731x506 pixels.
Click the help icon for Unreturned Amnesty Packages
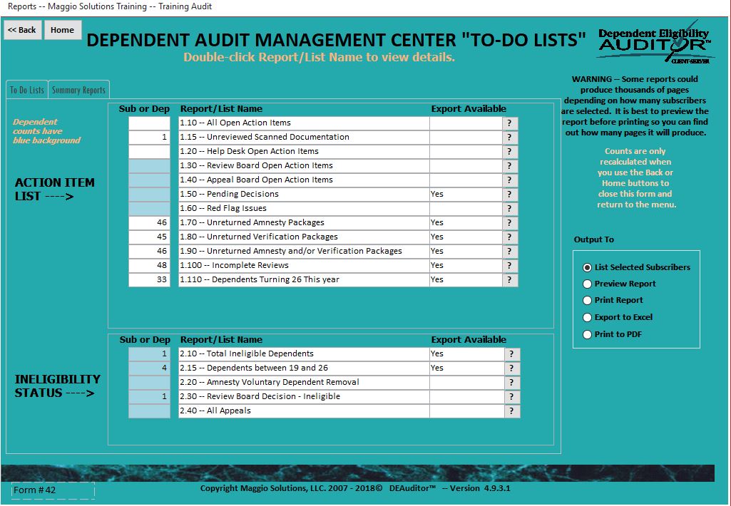pyautogui.click(x=509, y=223)
